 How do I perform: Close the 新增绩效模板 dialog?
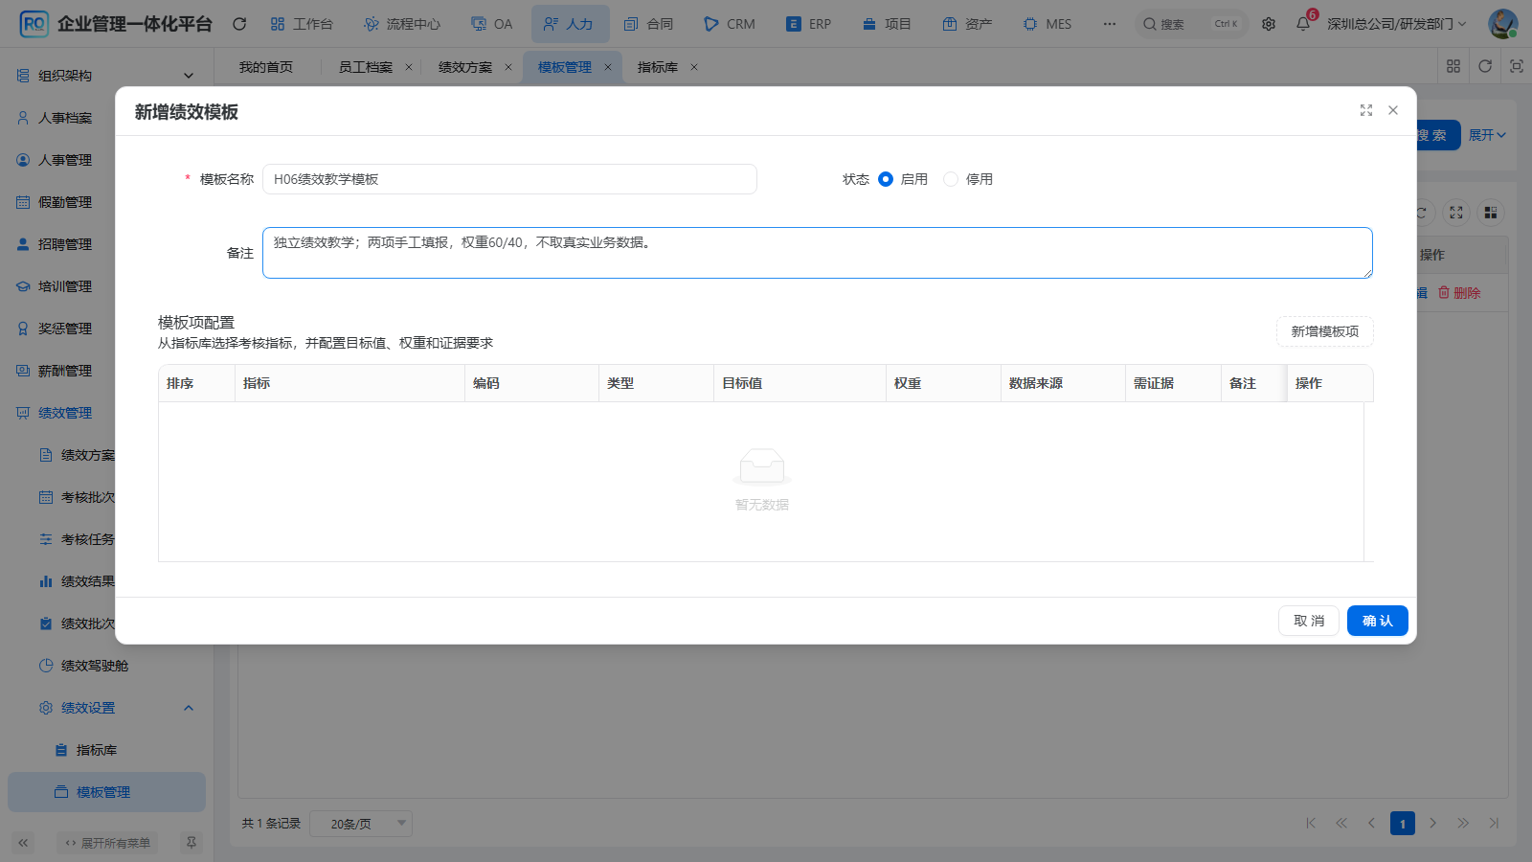pos(1393,111)
